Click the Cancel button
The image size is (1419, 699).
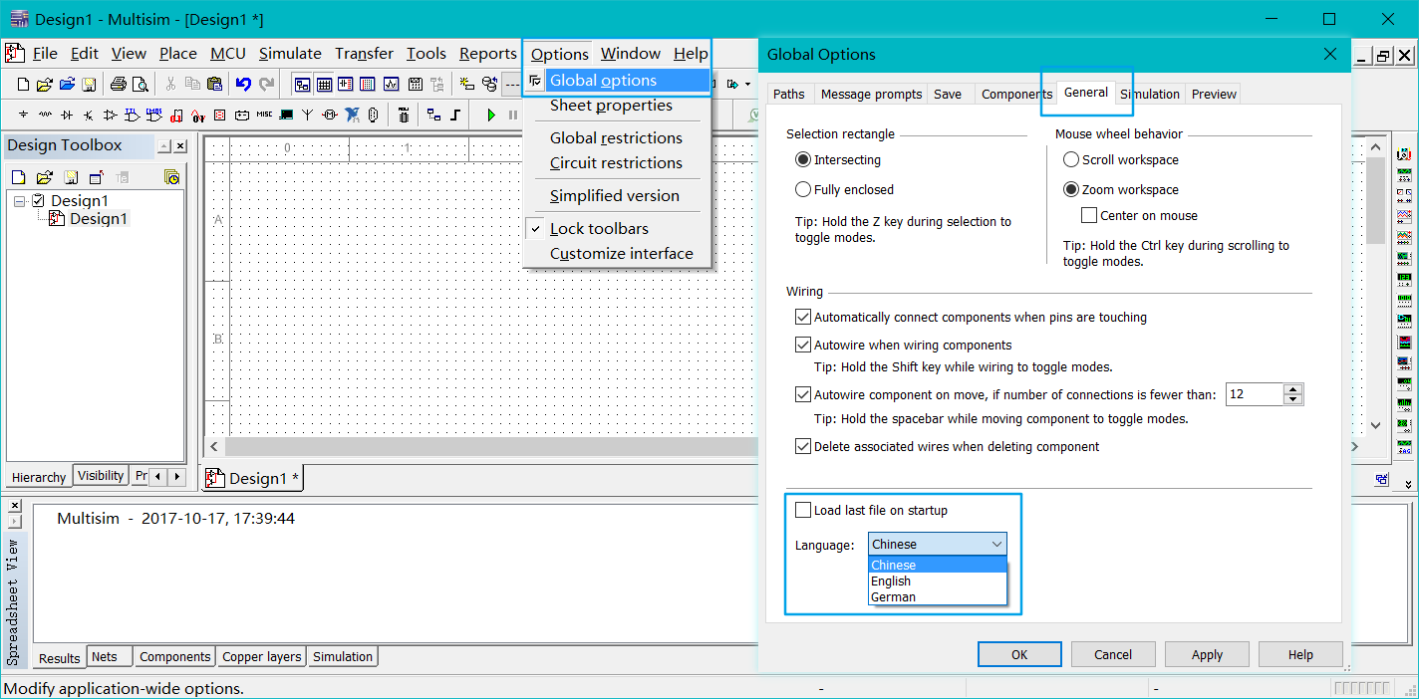[1113, 654]
